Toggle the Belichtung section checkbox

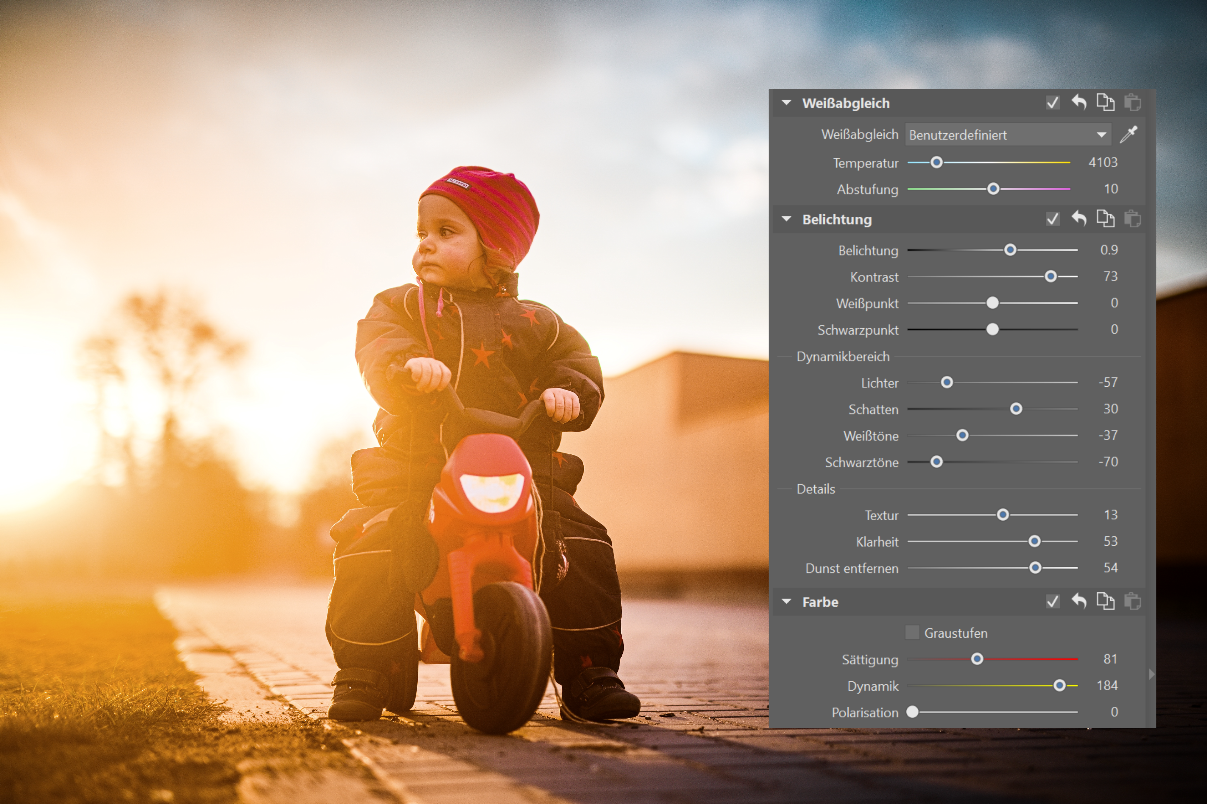pos(1053,219)
